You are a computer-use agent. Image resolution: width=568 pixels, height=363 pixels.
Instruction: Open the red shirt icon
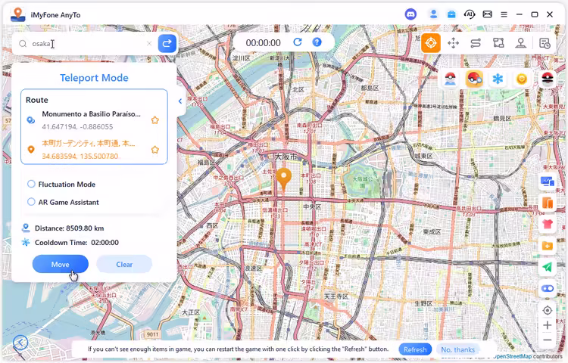548,224
